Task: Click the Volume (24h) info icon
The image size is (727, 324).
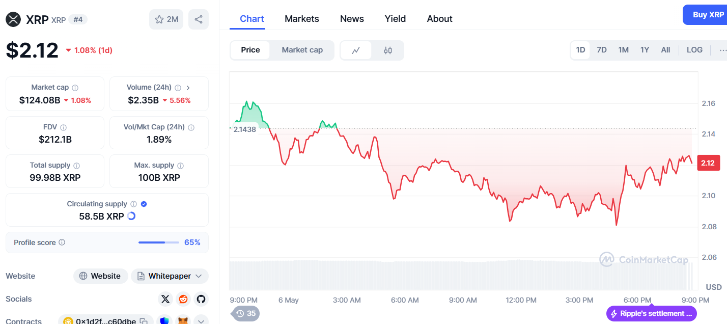Action: point(178,88)
